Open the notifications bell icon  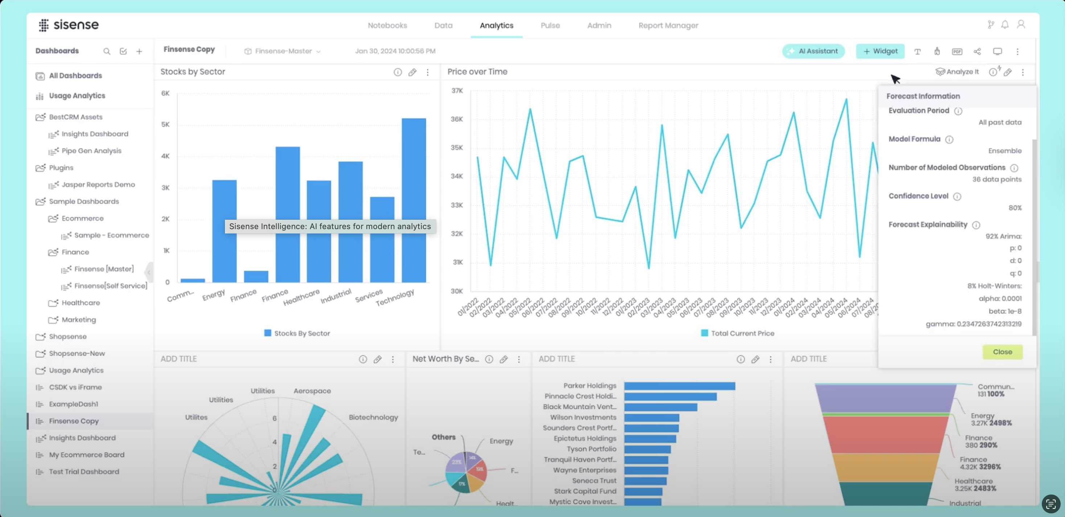(1005, 25)
